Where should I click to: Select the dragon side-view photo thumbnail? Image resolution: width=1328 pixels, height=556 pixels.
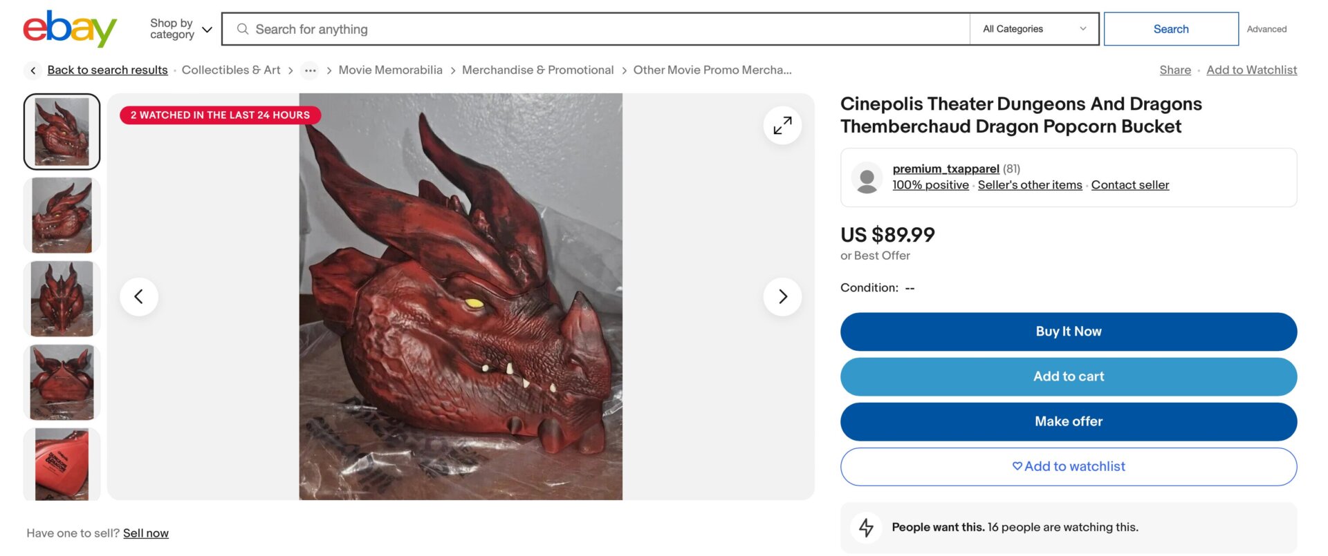click(x=62, y=215)
